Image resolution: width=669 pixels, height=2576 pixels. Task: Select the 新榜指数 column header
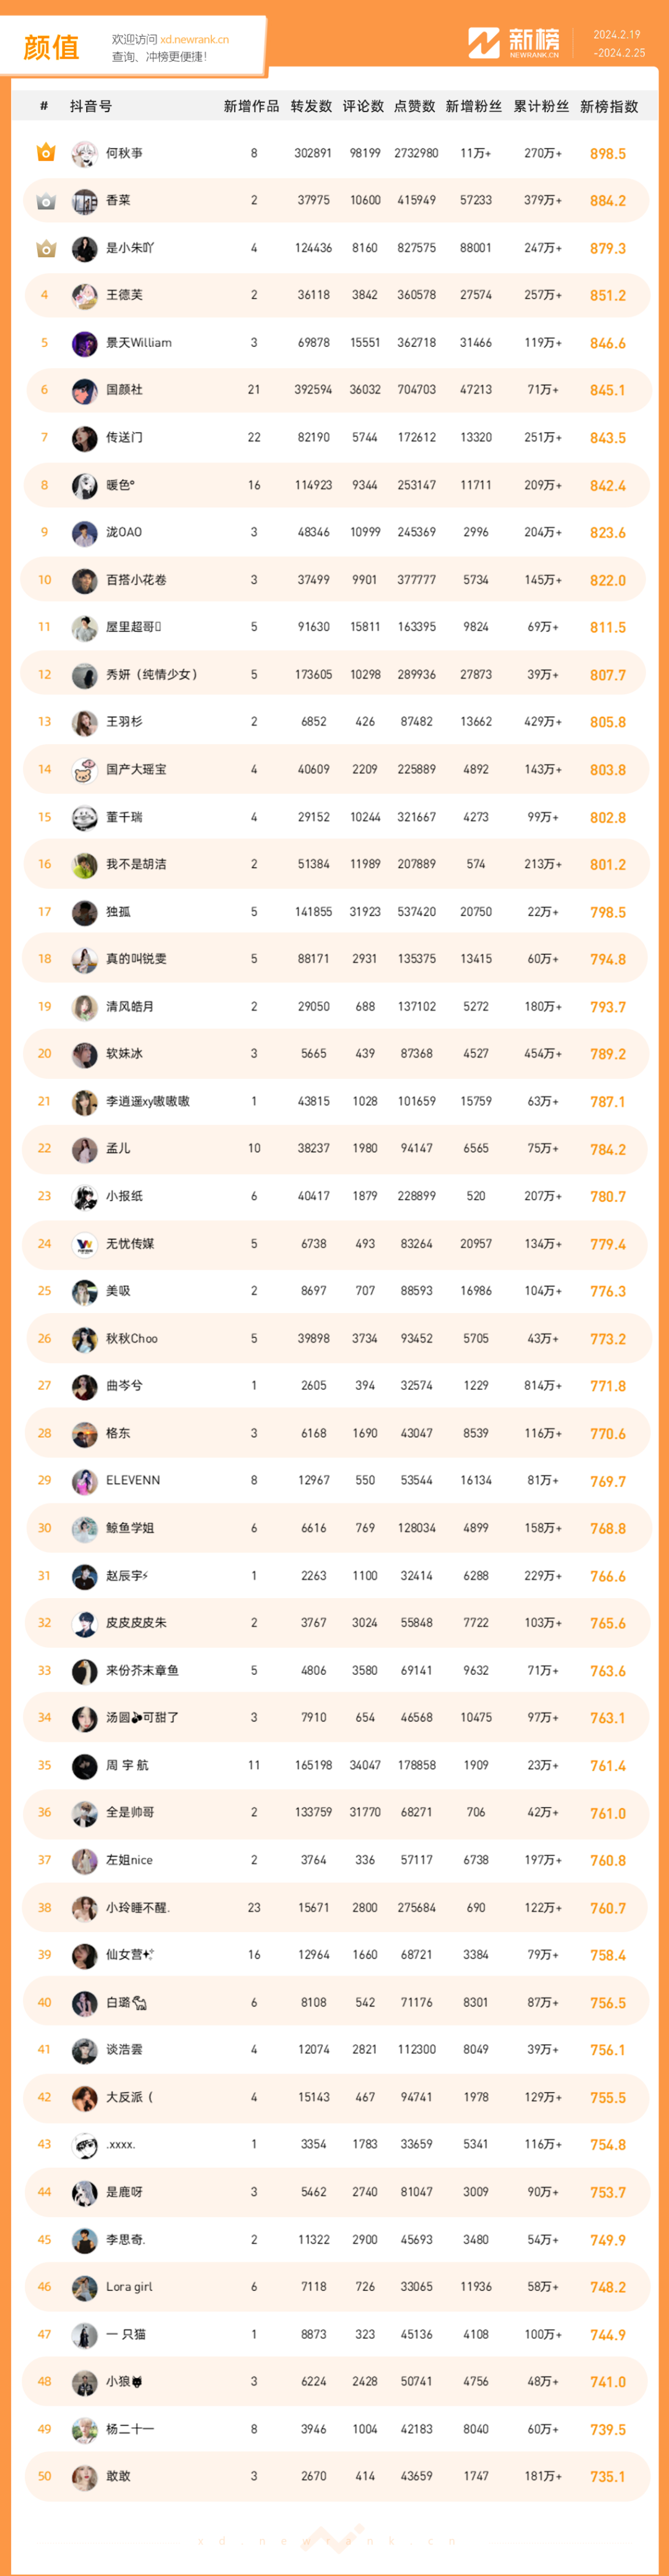pos(609,106)
